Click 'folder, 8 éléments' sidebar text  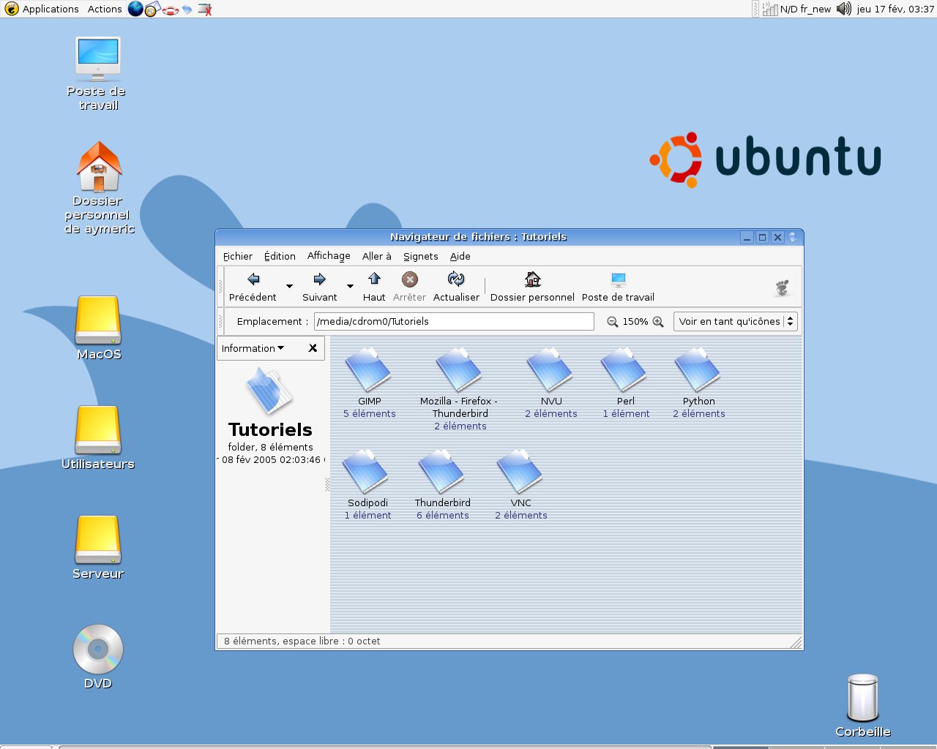pyautogui.click(x=270, y=447)
